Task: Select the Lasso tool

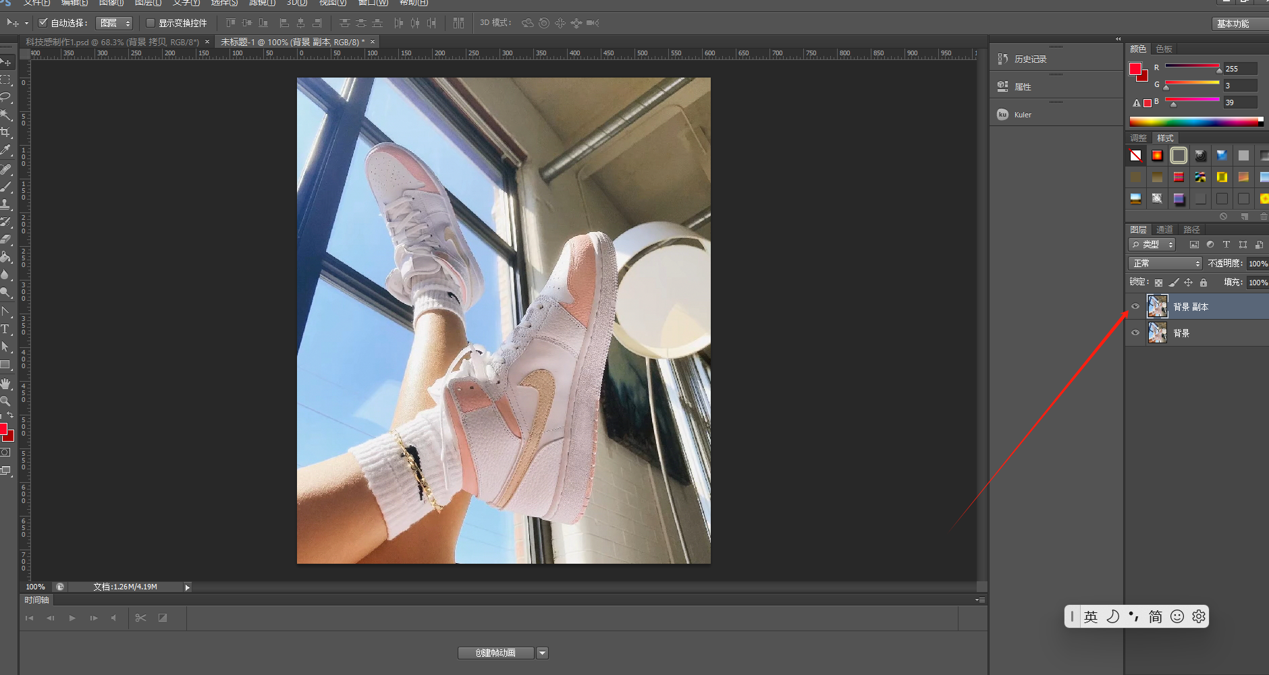Action: [x=5, y=97]
